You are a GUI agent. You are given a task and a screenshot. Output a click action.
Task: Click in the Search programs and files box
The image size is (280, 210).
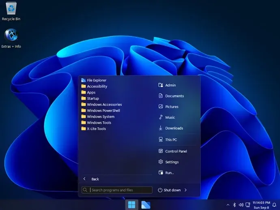click(117, 190)
